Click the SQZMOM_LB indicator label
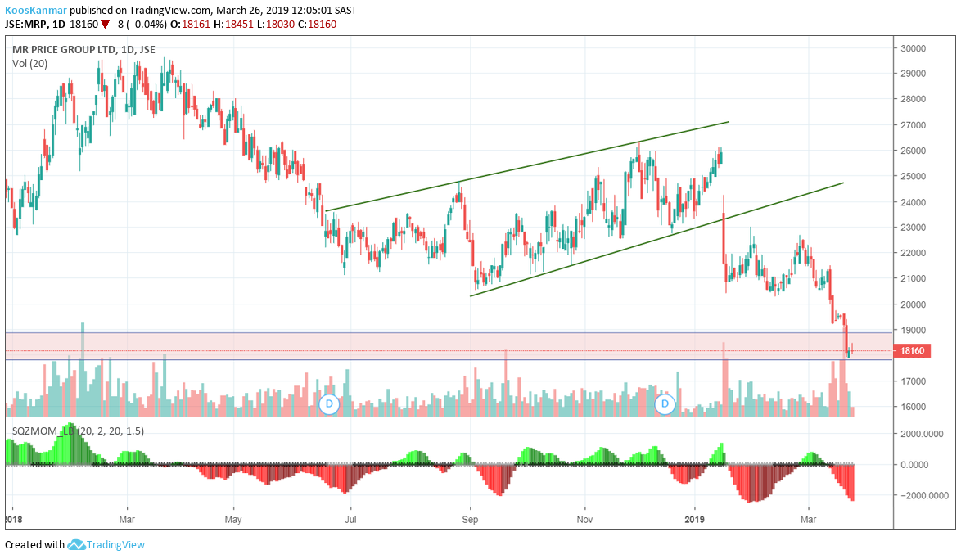961x559 pixels. [78, 431]
